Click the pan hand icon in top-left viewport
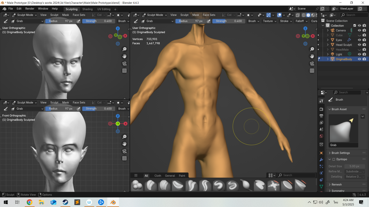369x207 pixels. (125, 56)
